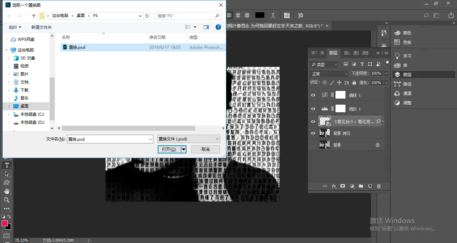This screenshot has height=243, width=457.
Task: Click the Create Warped Text icon
Action: (x=273, y=15)
